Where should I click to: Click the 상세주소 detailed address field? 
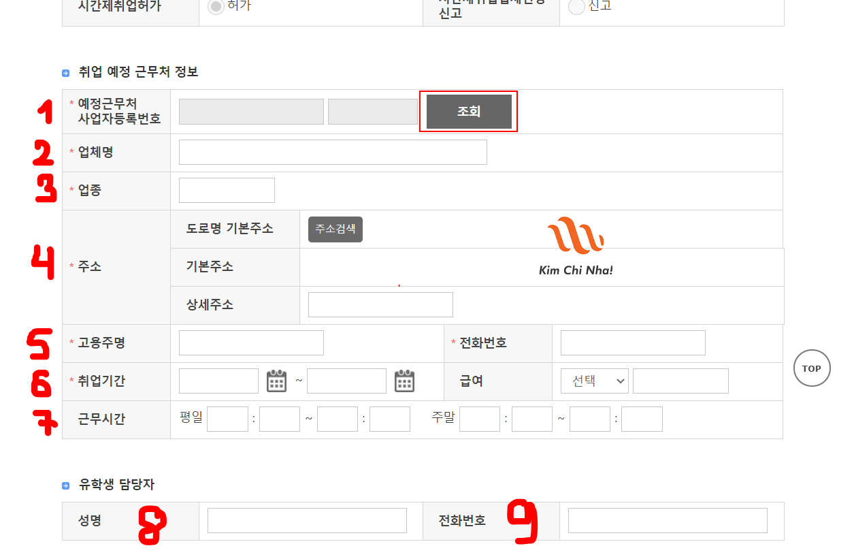pyautogui.click(x=380, y=305)
